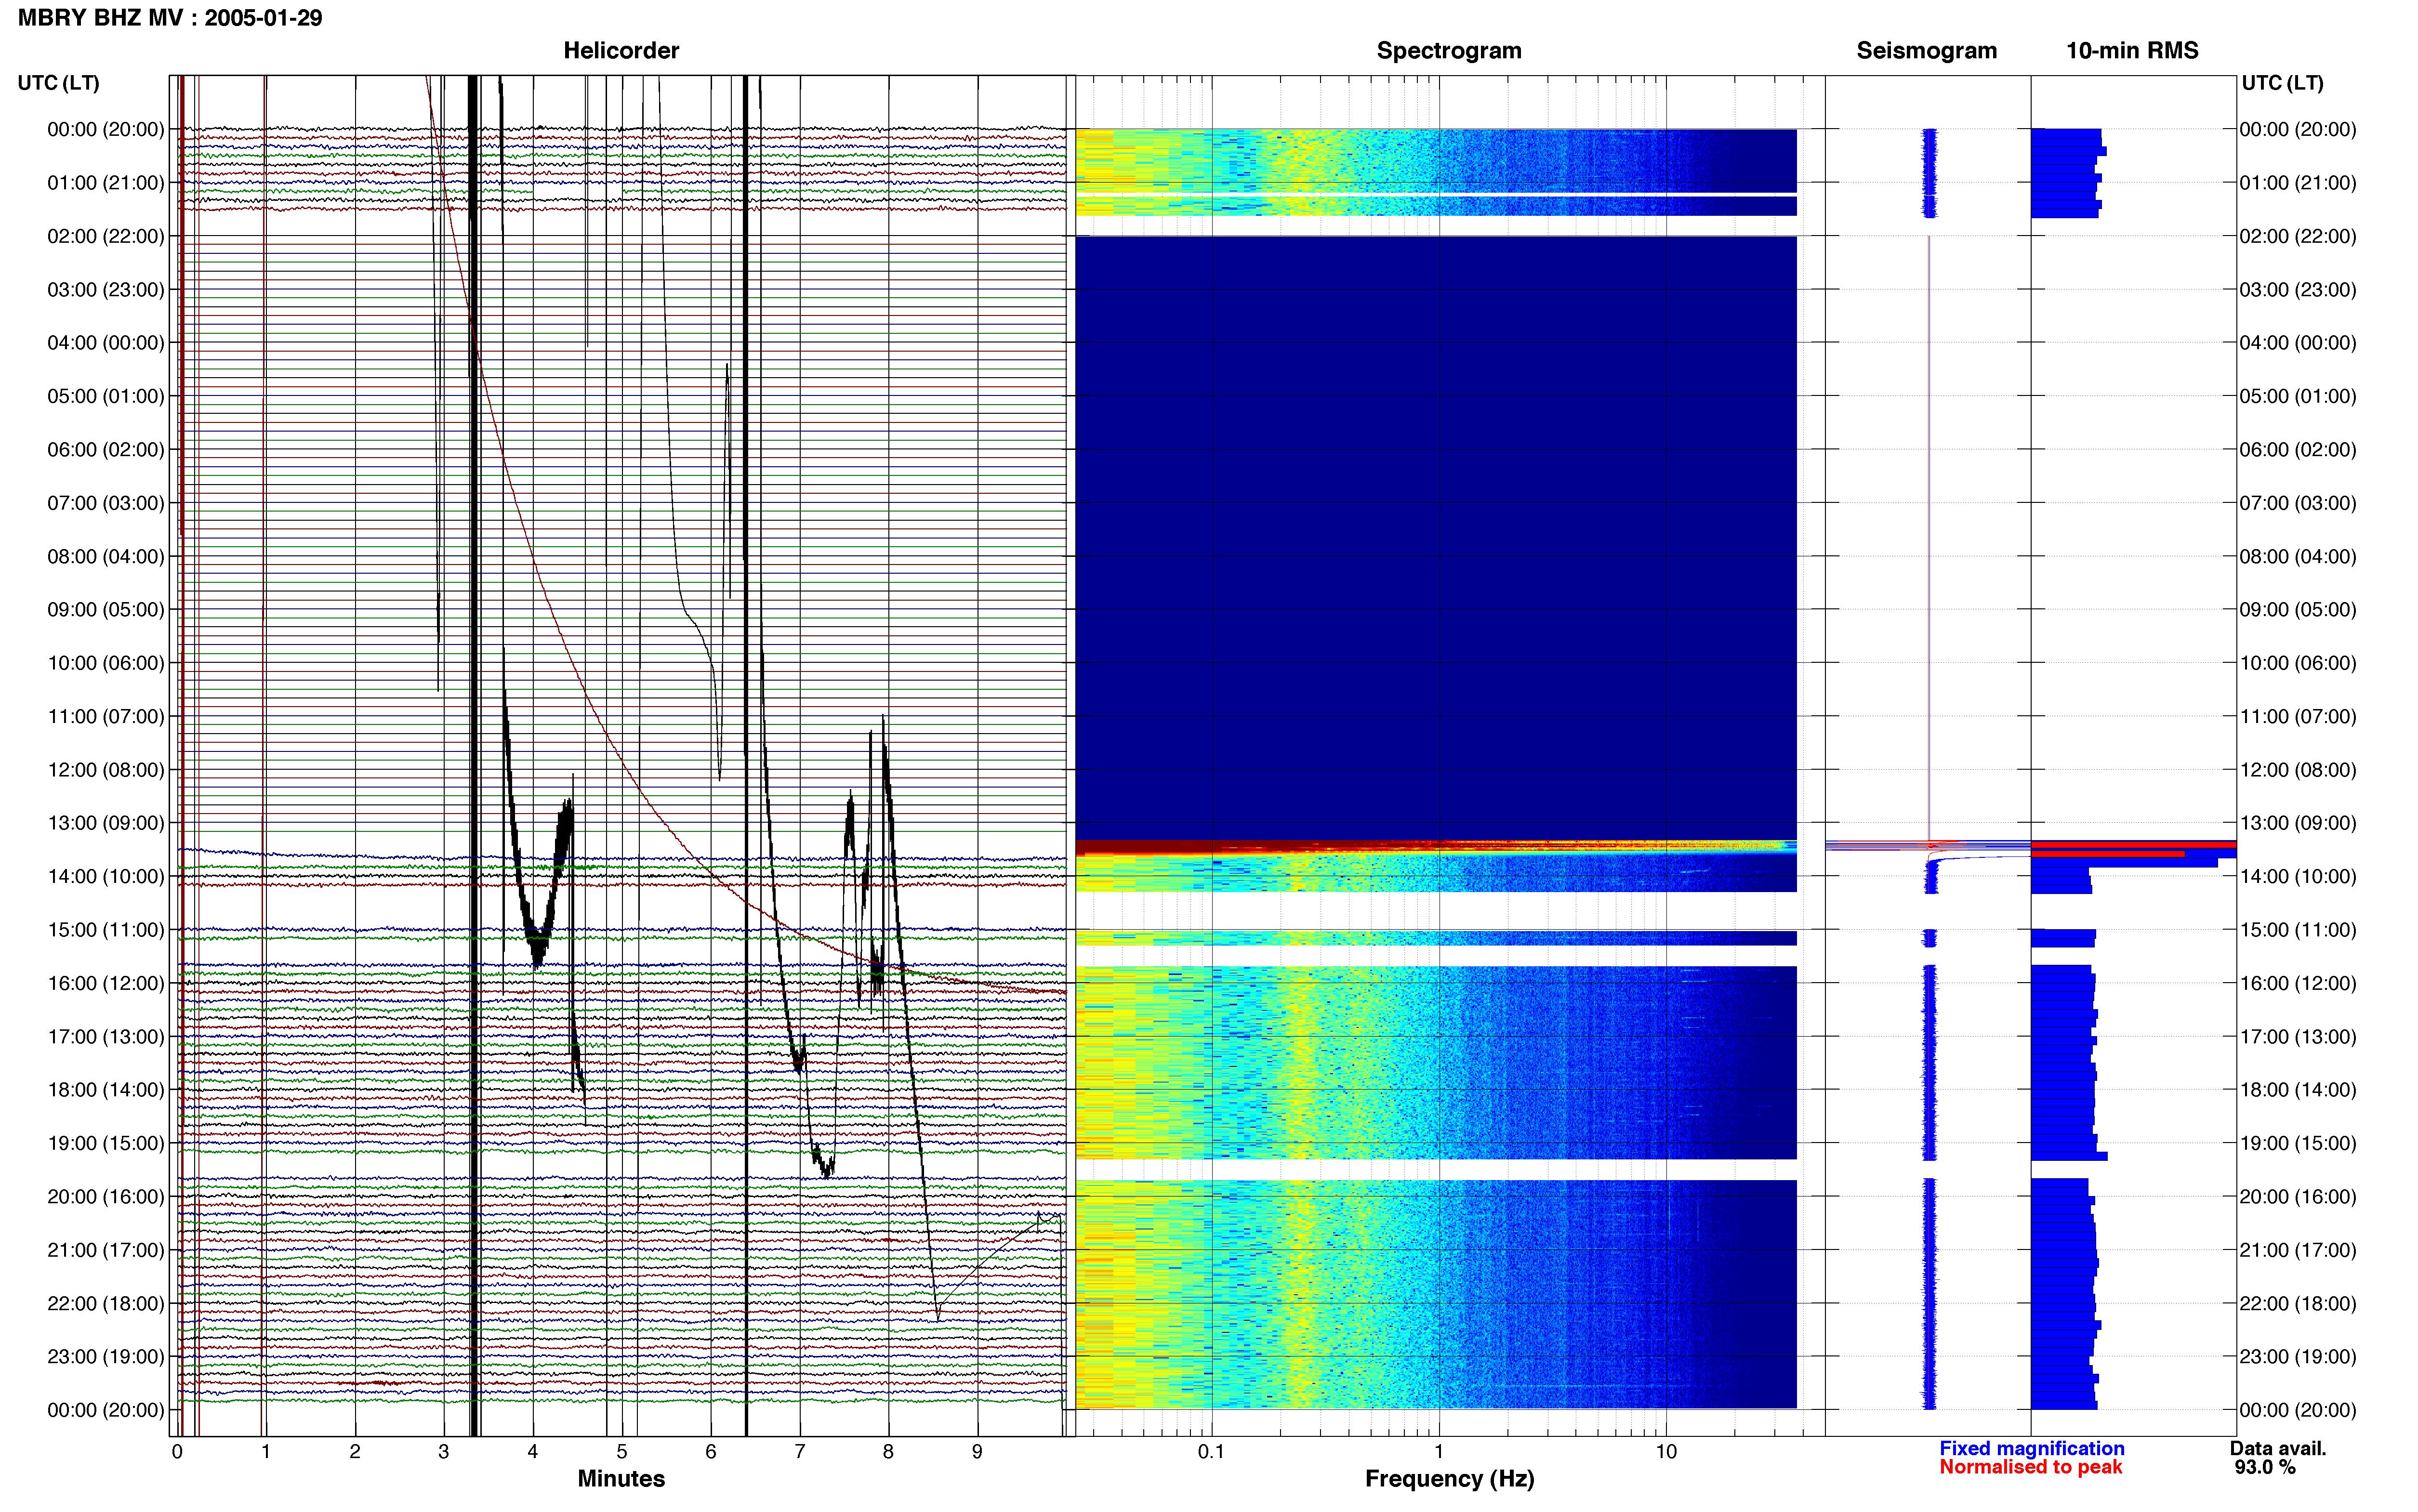2418x1512 pixels.
Task: Click '06:00 (02:00)' on the left time axis
Action: tap(106, 450)
